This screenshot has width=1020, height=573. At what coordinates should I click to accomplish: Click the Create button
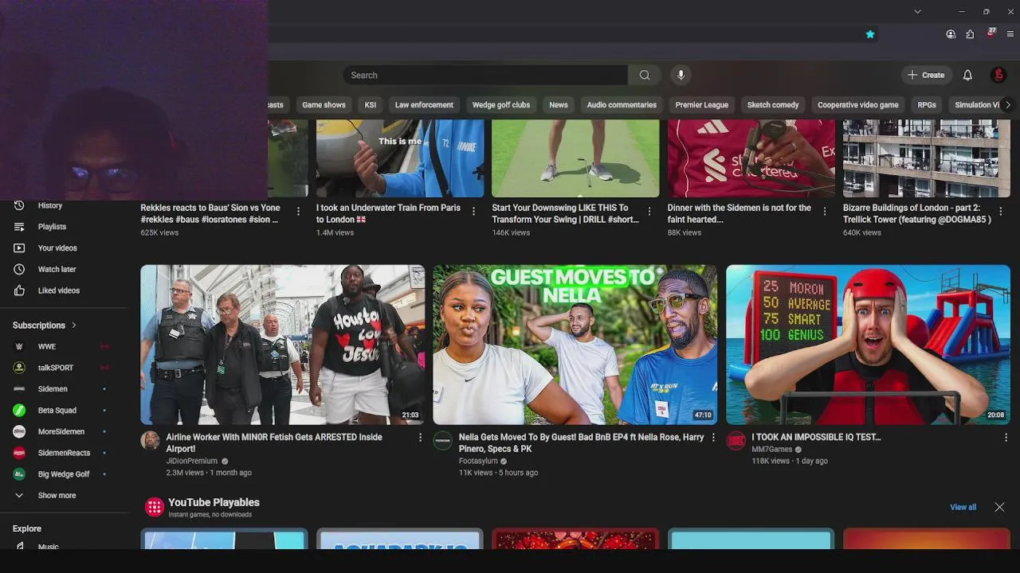point(926,75)
